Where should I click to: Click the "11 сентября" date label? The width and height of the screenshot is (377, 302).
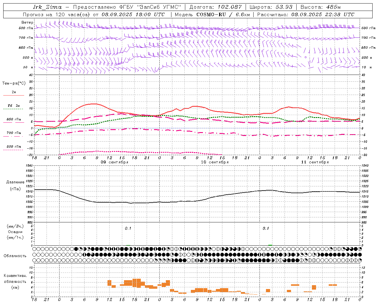point(315,162)
